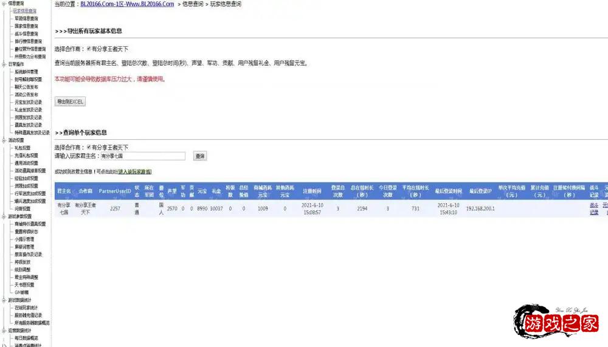Screen dimensions: 608x347
Task: Open 州县势力分布查询 in sidebar
Action: (x=30, y=57)
